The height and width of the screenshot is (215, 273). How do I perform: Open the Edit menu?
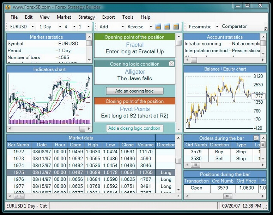(29, 17)
